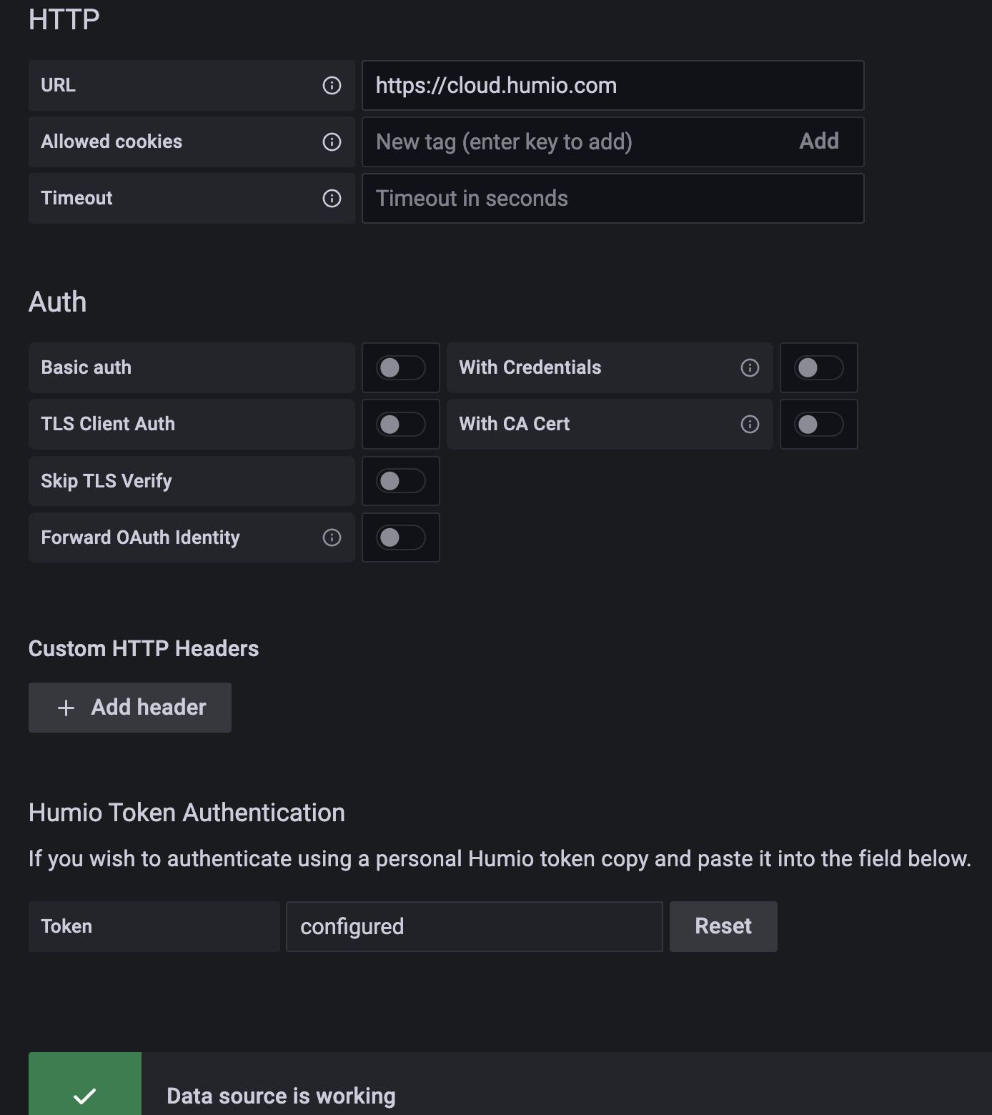Turn on TLS Client Auth
The image size is (992, 1115).
400,424
